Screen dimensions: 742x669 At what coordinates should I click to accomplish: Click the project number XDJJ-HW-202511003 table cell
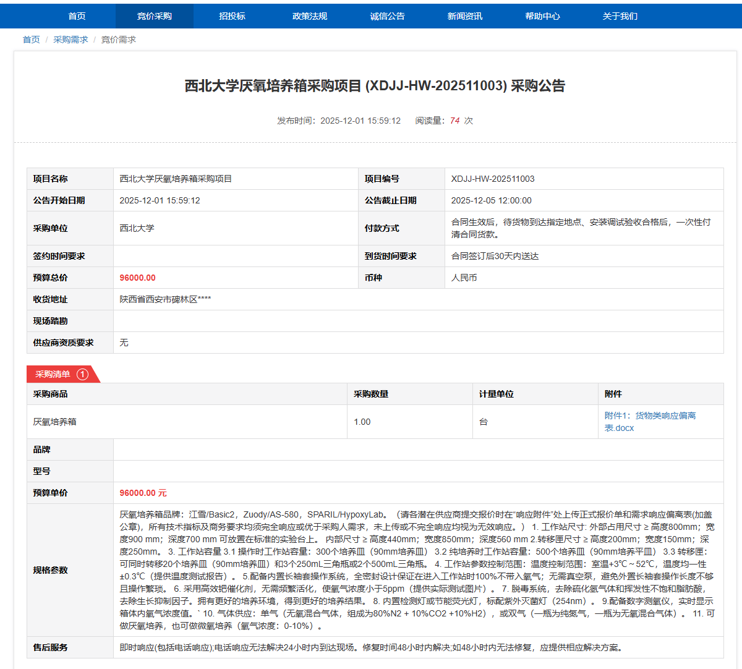[493, 179]
